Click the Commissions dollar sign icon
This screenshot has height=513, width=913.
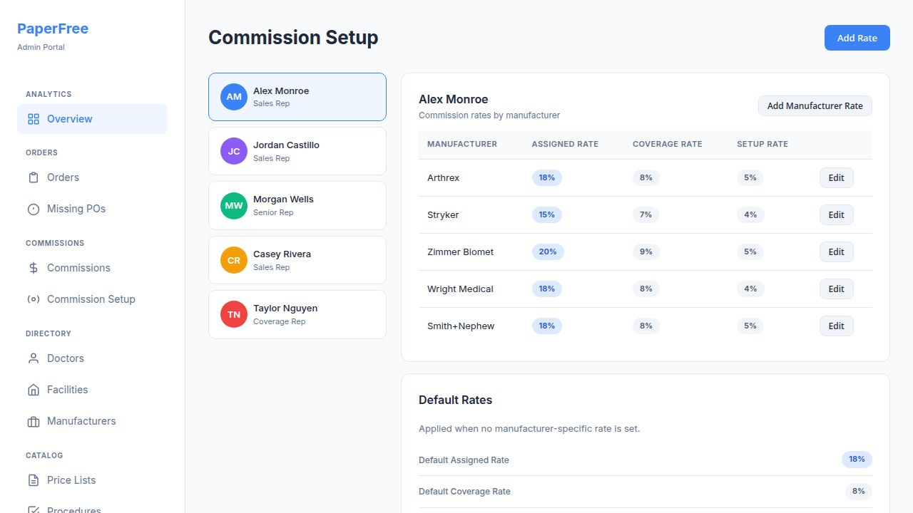[34, 268]
